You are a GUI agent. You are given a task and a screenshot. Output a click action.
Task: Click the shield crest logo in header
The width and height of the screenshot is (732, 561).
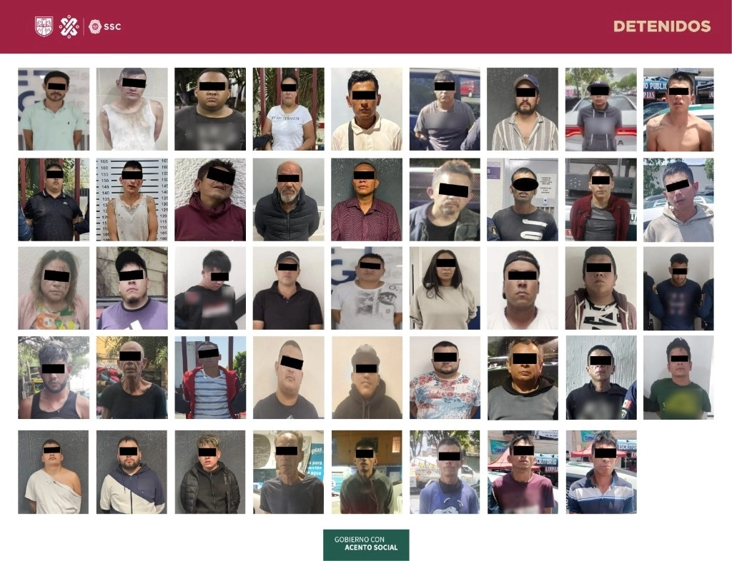tap(44, 26)
